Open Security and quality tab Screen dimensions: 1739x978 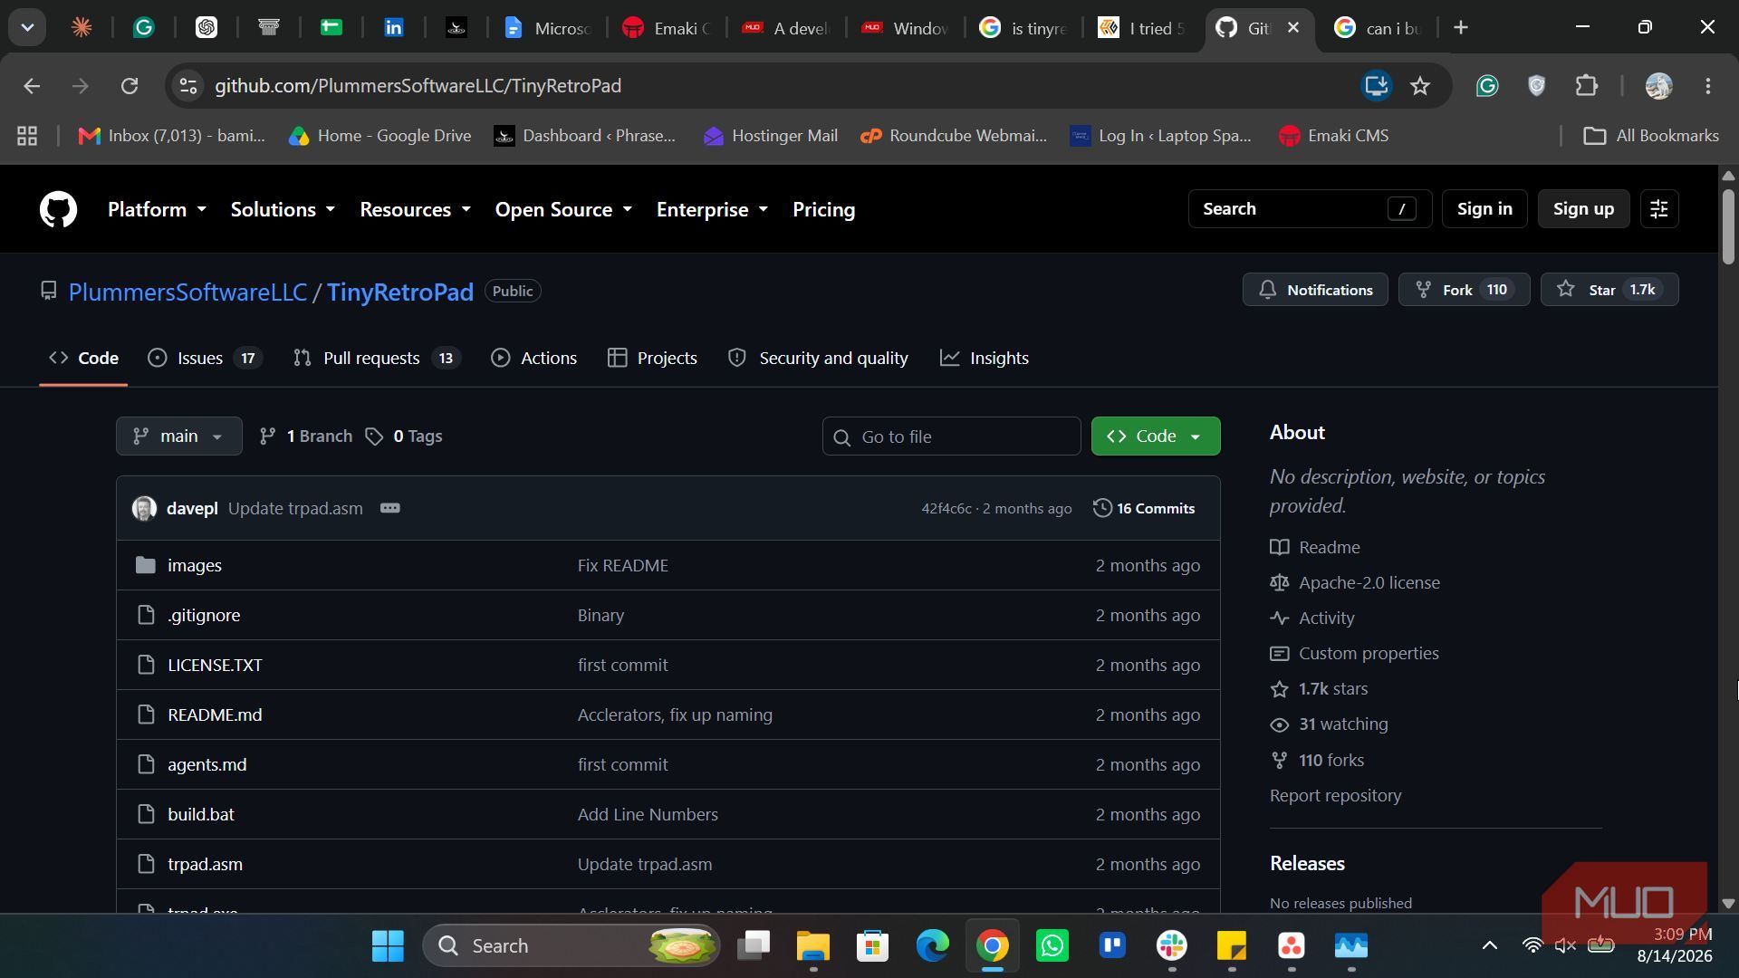point(818,359)
